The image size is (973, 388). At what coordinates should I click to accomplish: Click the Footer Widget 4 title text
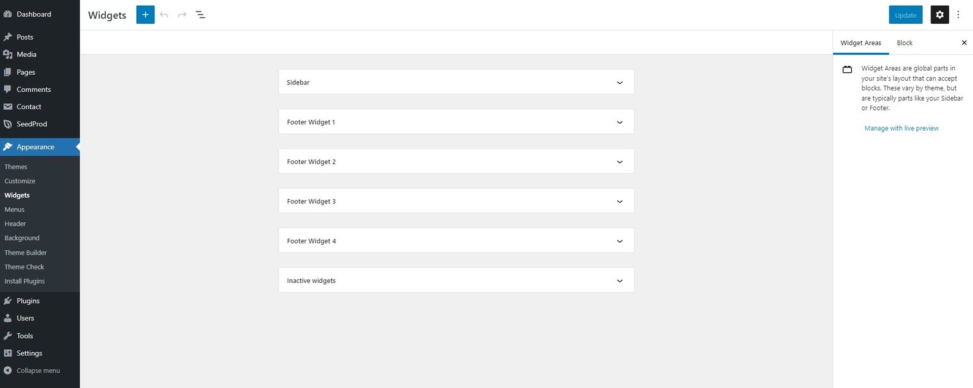[x=311, y=241]
